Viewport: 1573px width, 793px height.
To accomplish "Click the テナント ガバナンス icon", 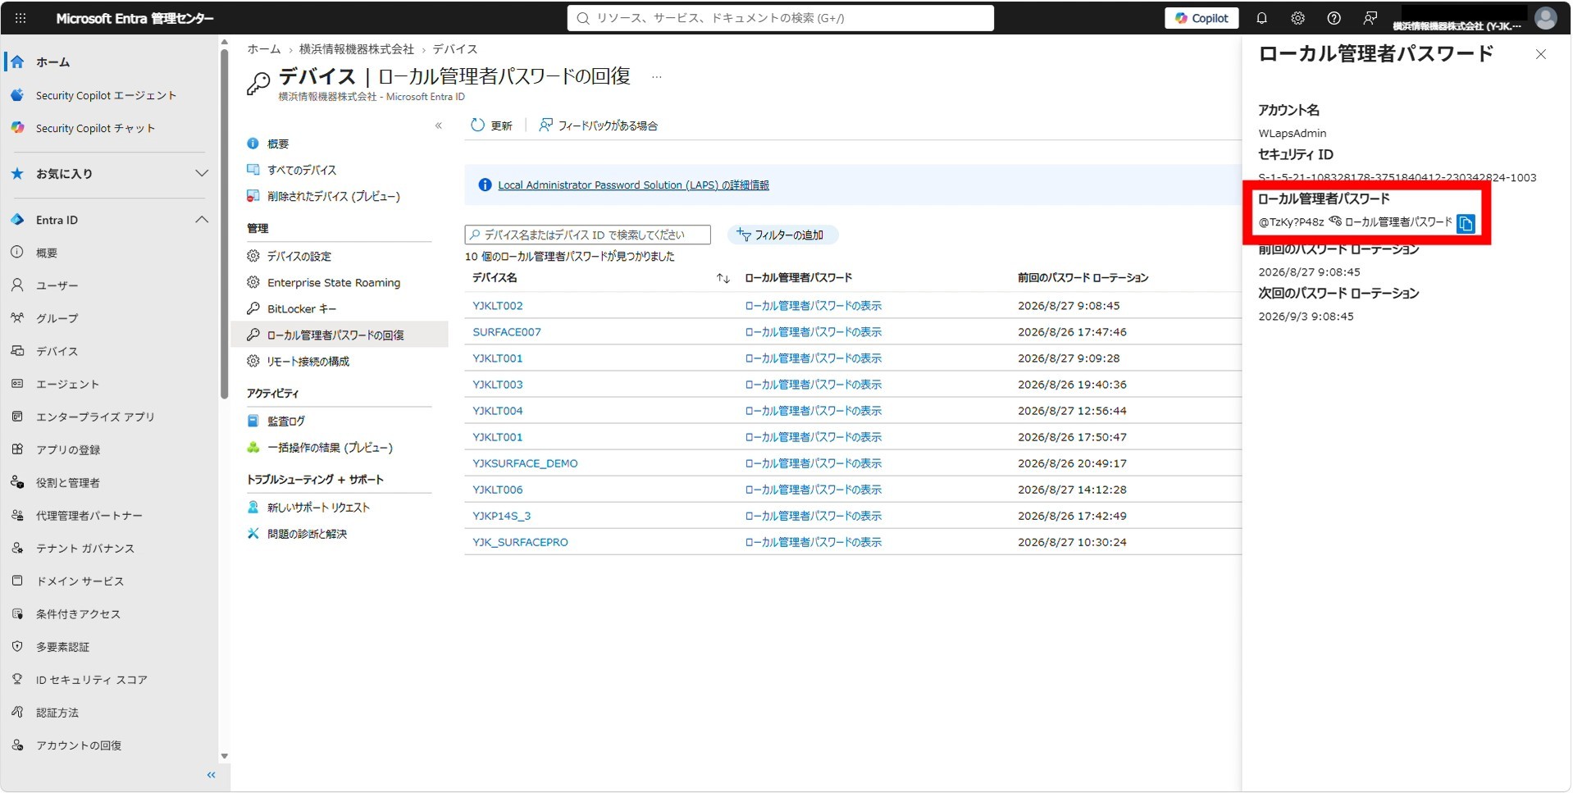I will (17, 548).
